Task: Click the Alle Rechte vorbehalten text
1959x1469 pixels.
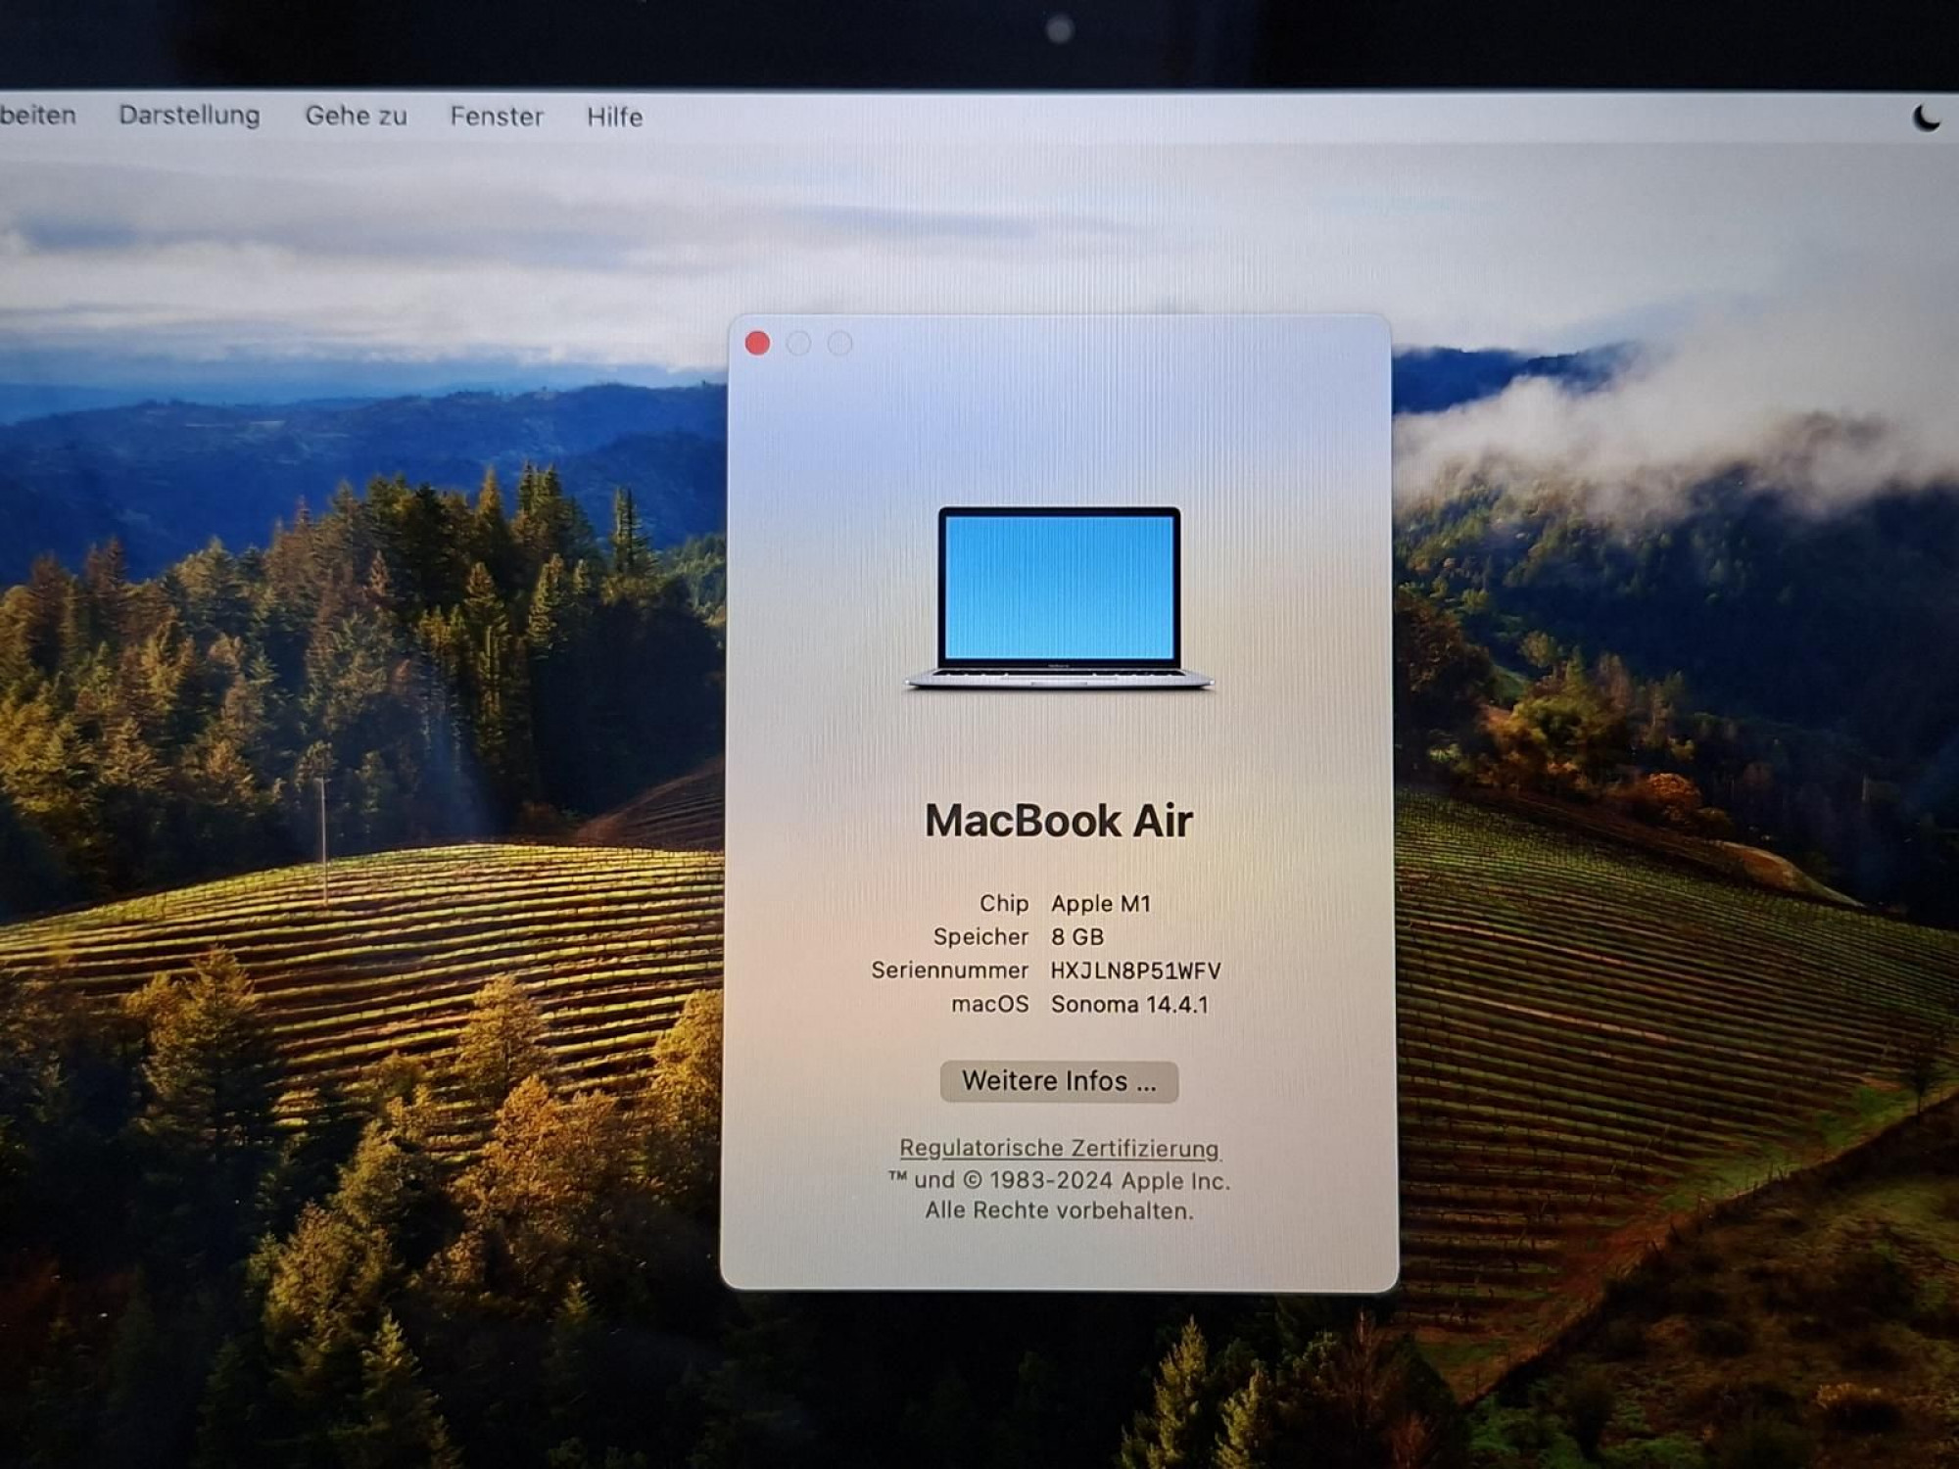Action: click(x=1059, y=1210)
